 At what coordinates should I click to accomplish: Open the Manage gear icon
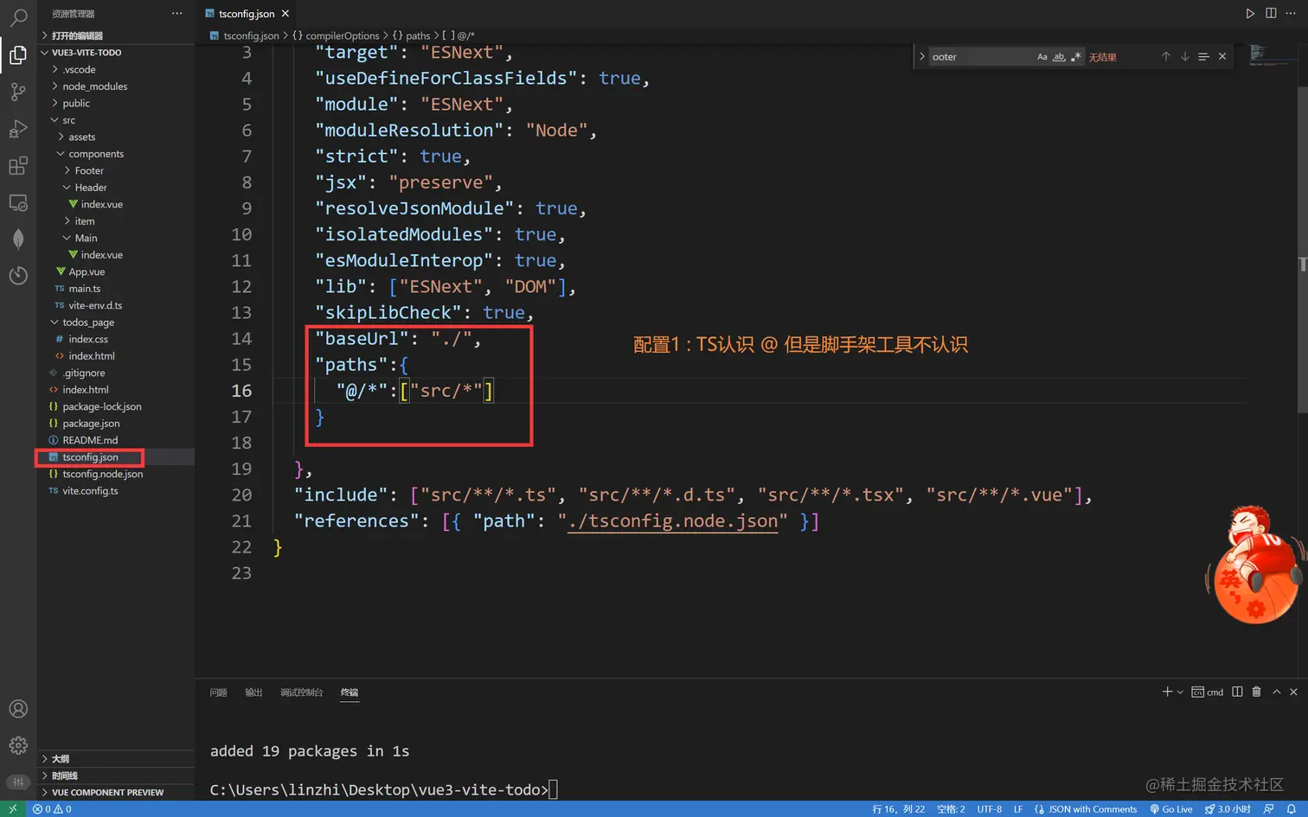[x=19, y=745]
